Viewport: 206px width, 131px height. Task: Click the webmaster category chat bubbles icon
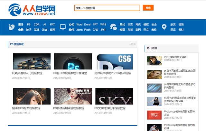tap(113, 27)
